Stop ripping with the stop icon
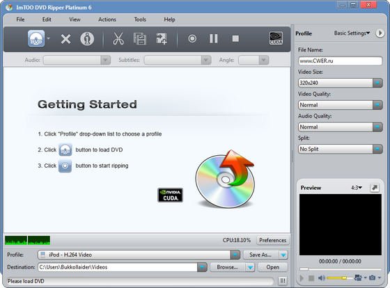Image resolution: width=390 pixels, height=288 pixels. 235,38
